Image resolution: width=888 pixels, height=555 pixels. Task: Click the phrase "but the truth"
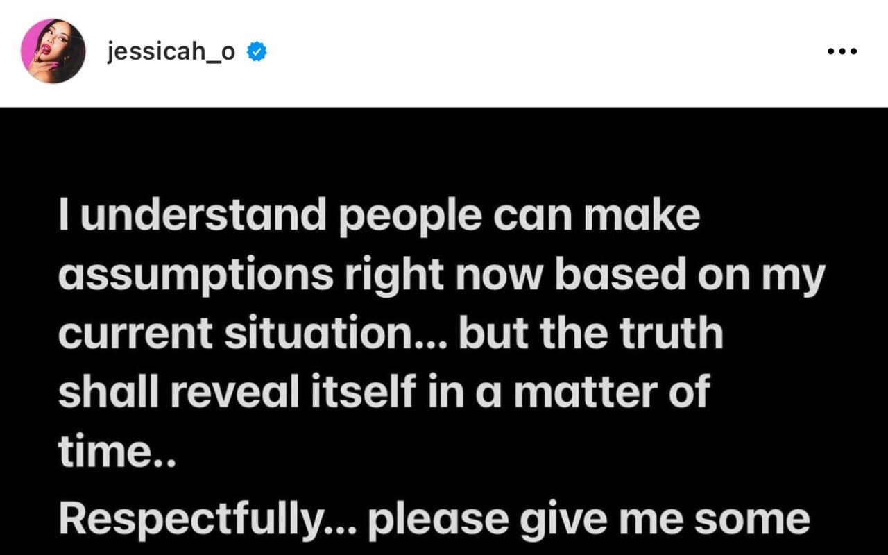click(x=591, y=334)
